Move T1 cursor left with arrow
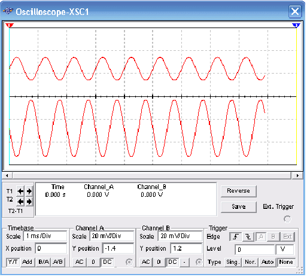The image size is (307, 277). [x=20, y=192]
